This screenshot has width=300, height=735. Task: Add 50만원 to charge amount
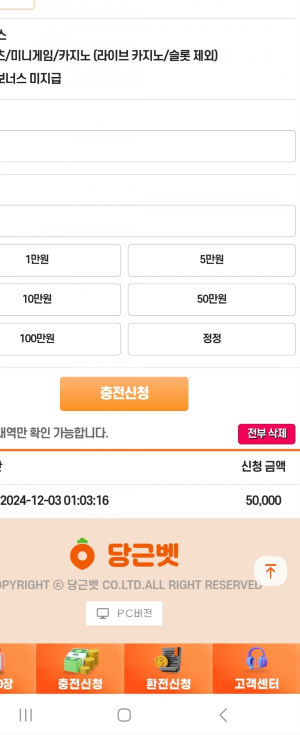point(211,300)
